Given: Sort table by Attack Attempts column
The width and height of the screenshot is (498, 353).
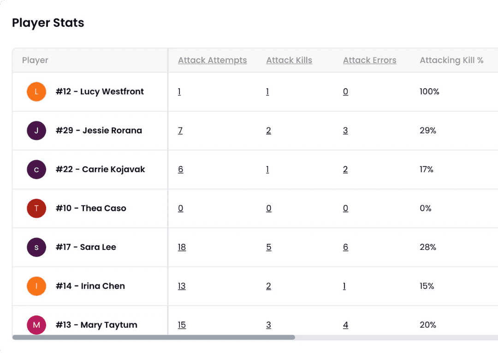Looking at the screenshot, I should click(212, 60).
